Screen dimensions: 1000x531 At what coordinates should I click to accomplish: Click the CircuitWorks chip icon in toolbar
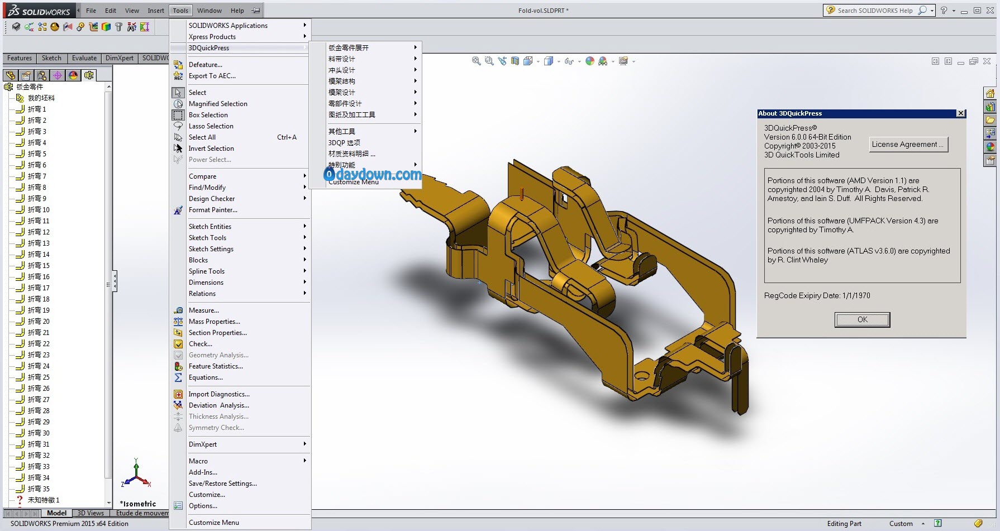(x=16, y=26)
